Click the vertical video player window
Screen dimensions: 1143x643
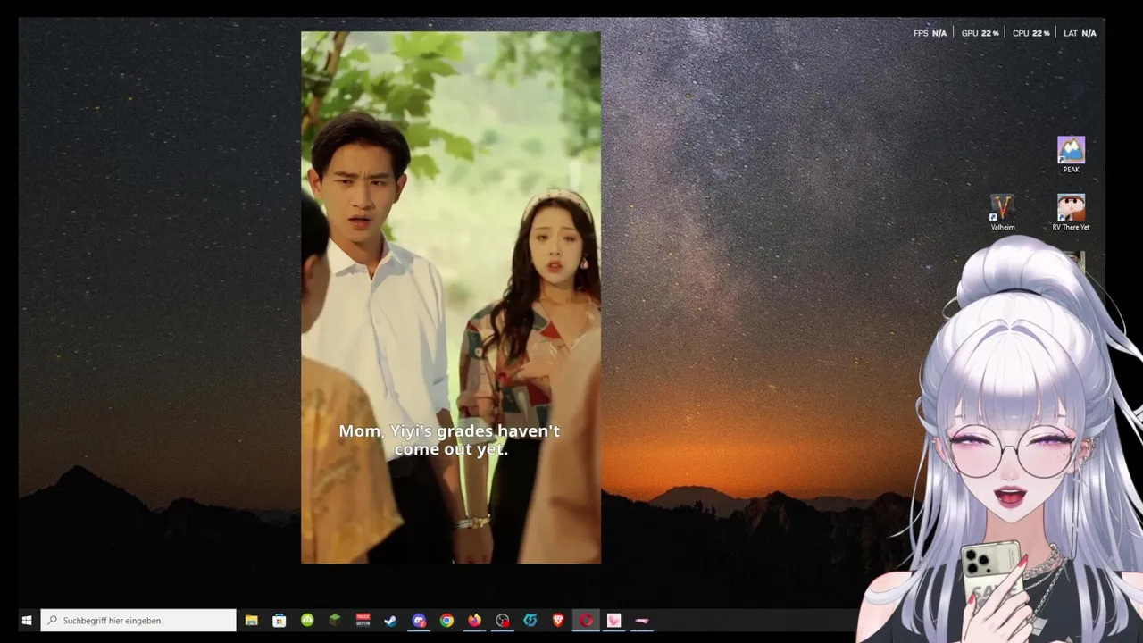[x=451, y=297]
